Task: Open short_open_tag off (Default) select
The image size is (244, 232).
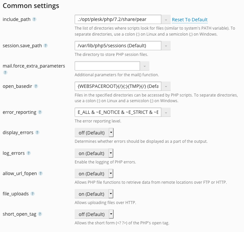Action: tap(94, 214)
